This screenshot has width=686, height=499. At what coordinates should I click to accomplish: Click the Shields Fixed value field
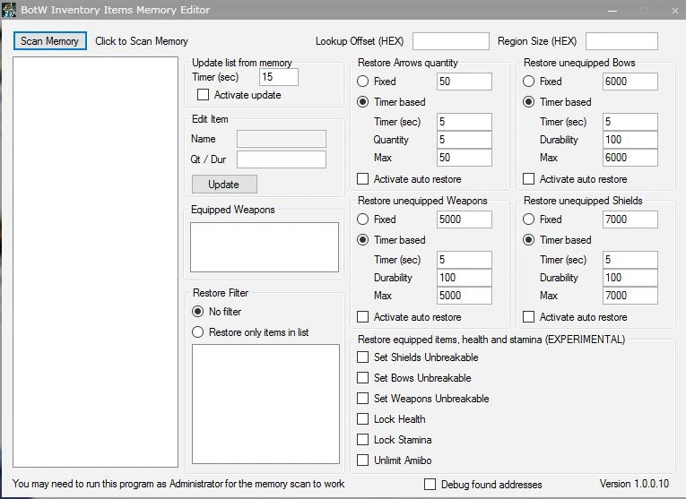tap(630, 219)
